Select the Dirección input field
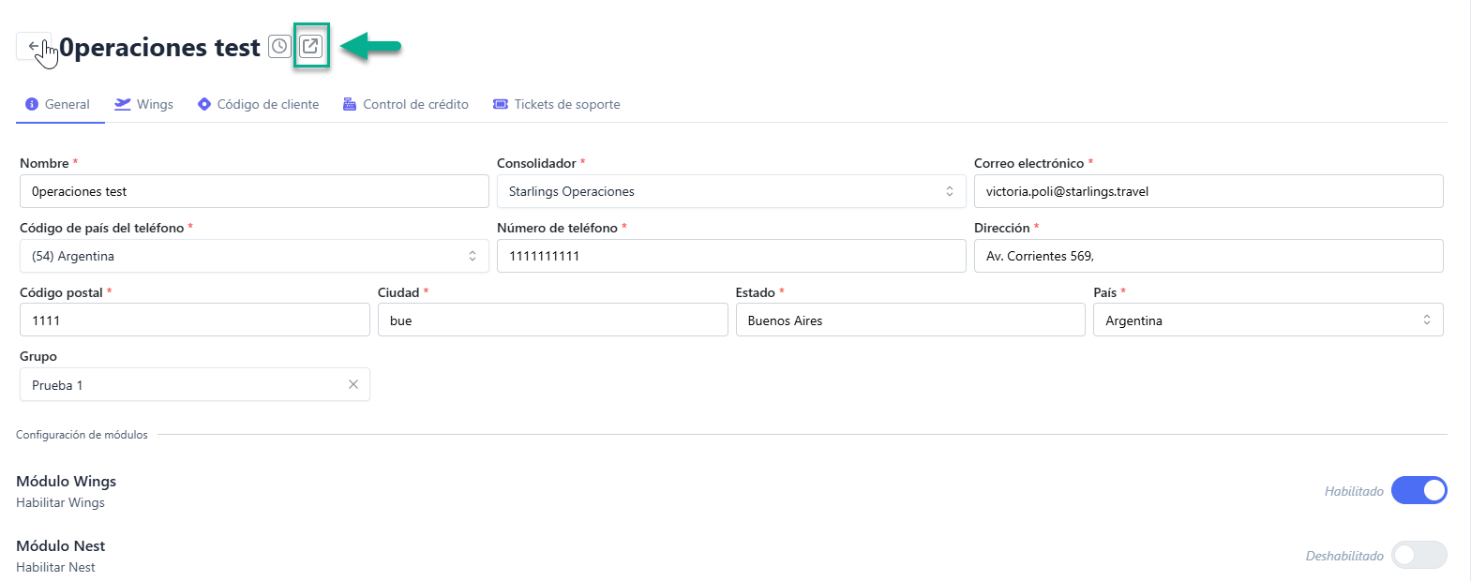The image size is (1471, 581). pos(1208,256)
